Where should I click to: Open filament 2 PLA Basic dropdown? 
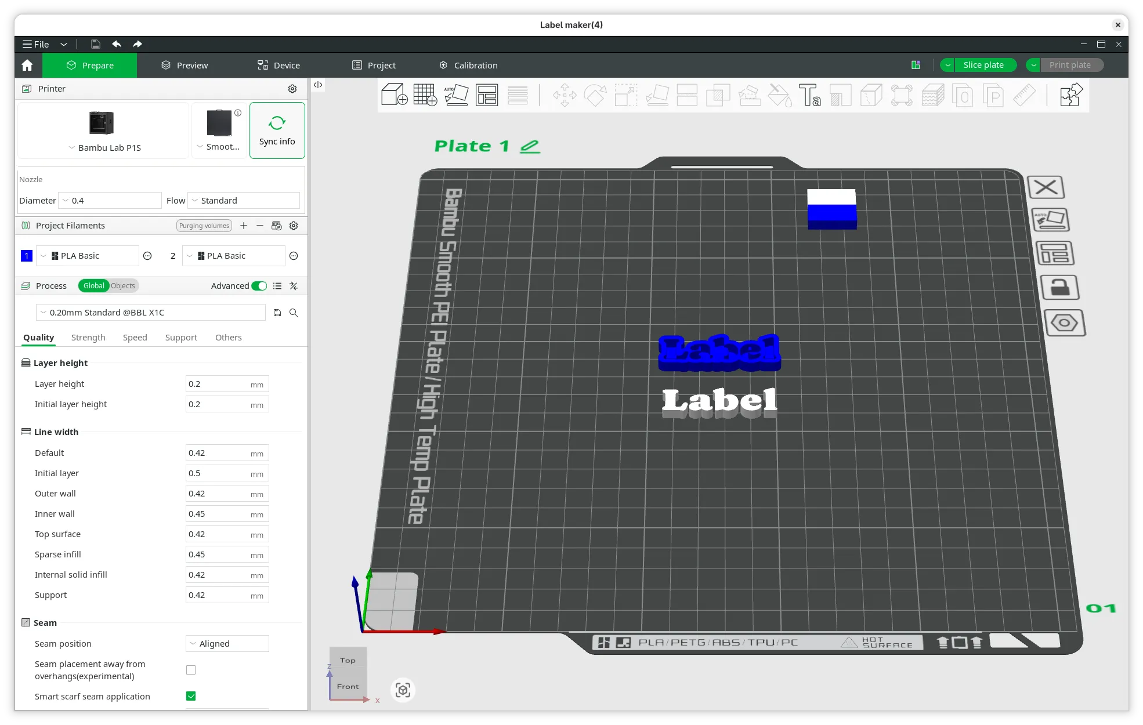pos(234,256)
